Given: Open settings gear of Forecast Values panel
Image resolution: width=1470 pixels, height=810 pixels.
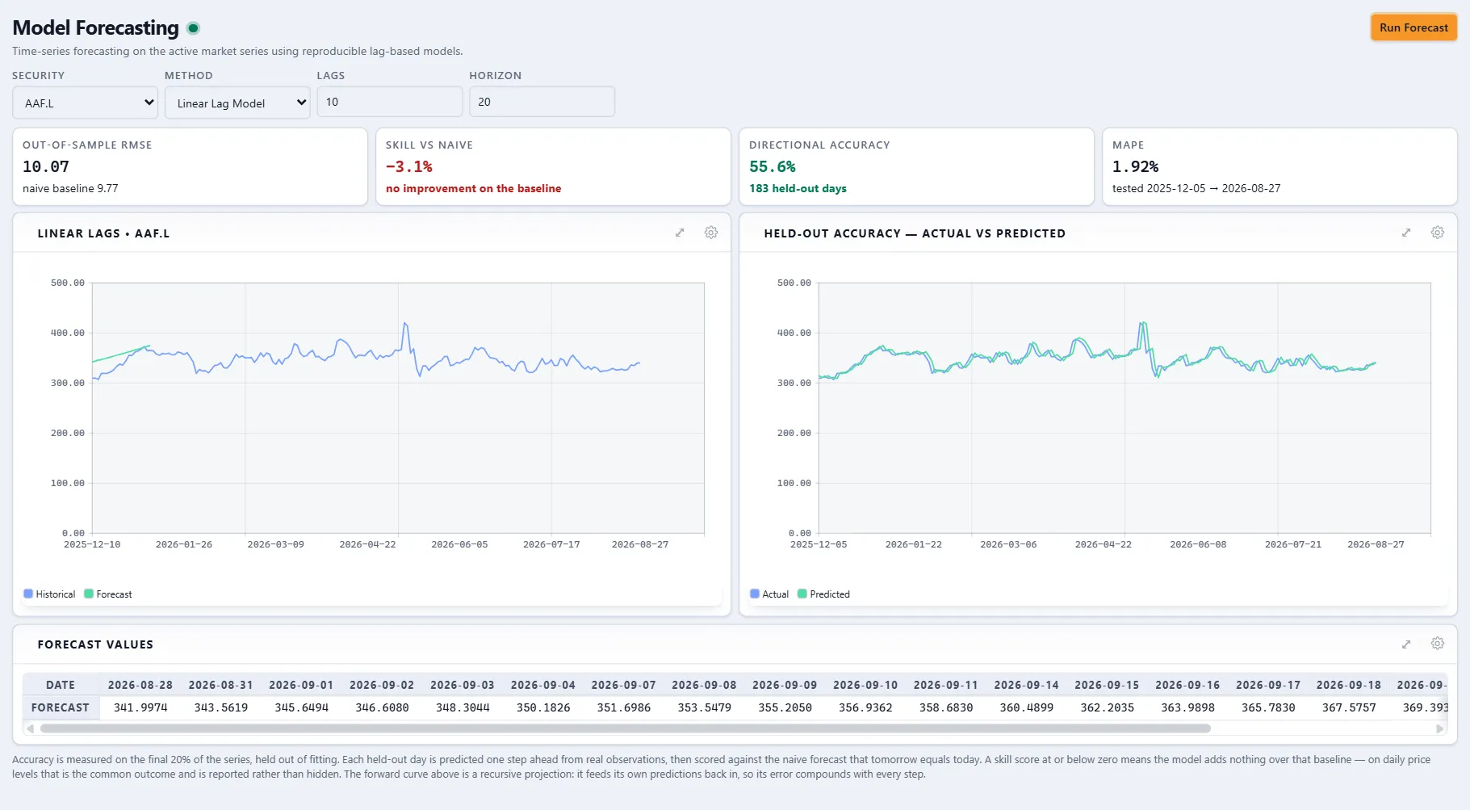Looking at the screenshot, I should pyautogui.click(x=1438, y=644).
